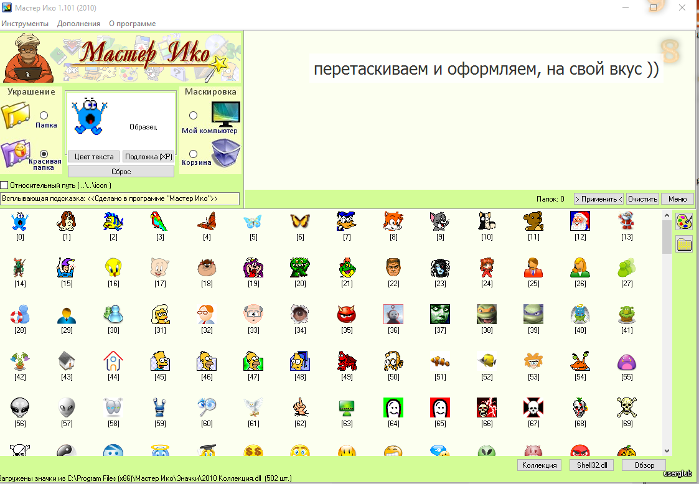The width and height of the screenshot is (699, 484).
Task: Click the Tom cat icon [9]
Action: pyautogui.click(x=440, y=221)
